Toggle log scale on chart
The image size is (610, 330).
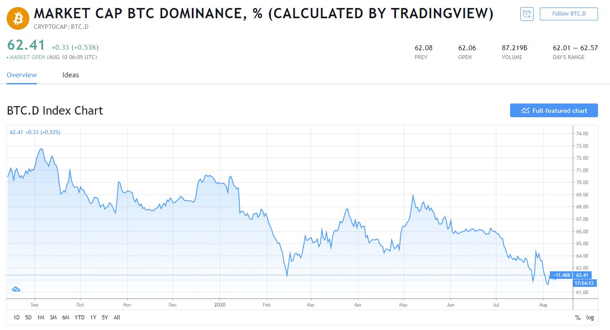click(x=590, y=318)
